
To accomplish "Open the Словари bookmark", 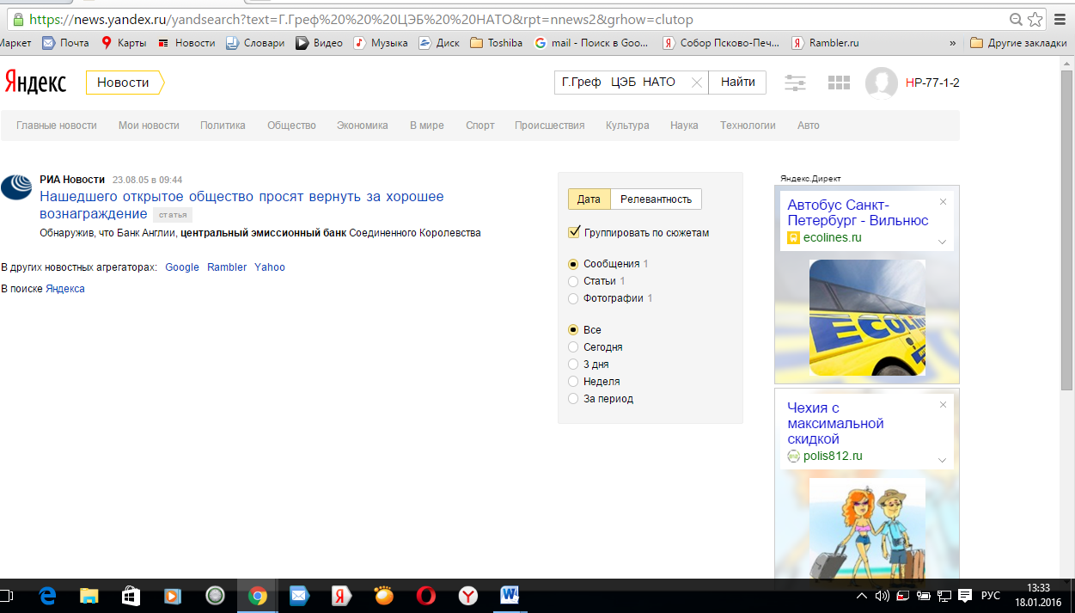I will (255, 43).
